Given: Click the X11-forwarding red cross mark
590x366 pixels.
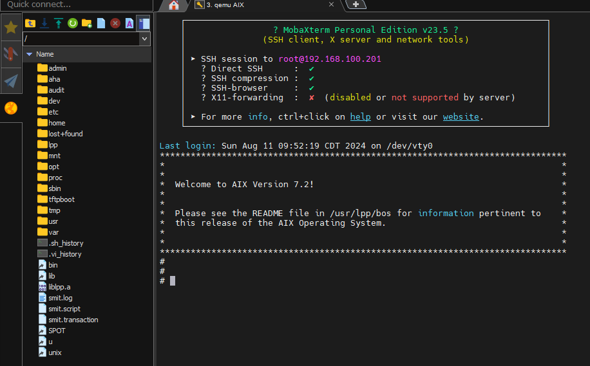Looking at the screenshot, I should point(312,98).
